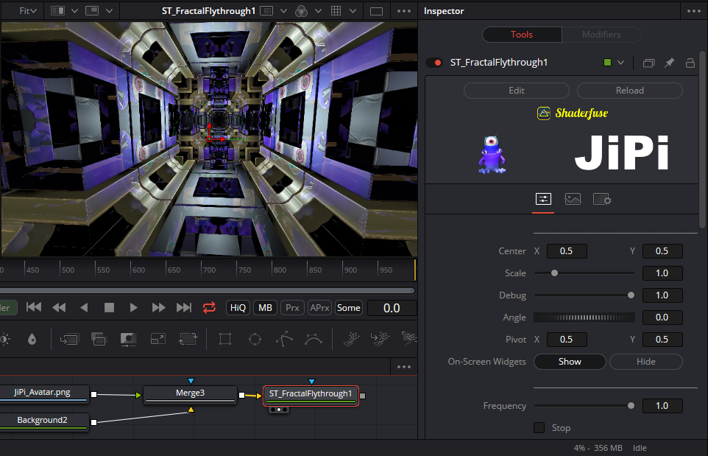The image size is (708, 456).
Task: Open the Inspector three-dot options menu
Action: 693,11
